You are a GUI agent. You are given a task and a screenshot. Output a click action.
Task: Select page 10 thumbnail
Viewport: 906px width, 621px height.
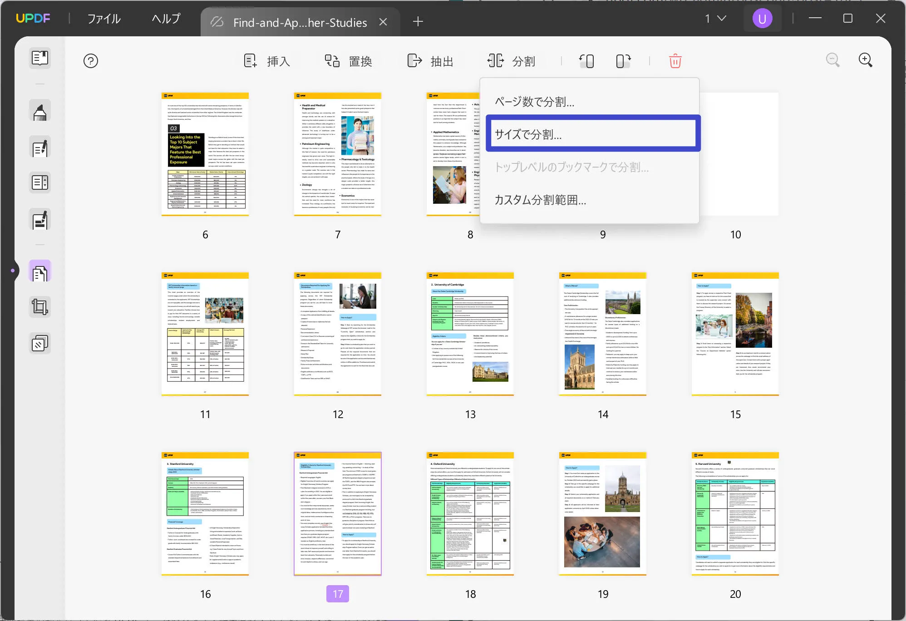point(739,154)
